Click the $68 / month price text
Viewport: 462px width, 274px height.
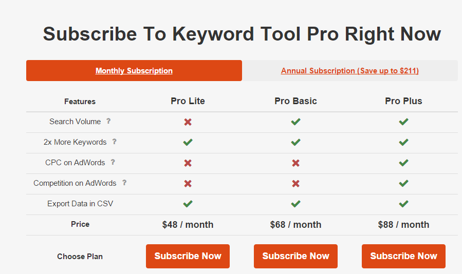(x=295, y=225)
